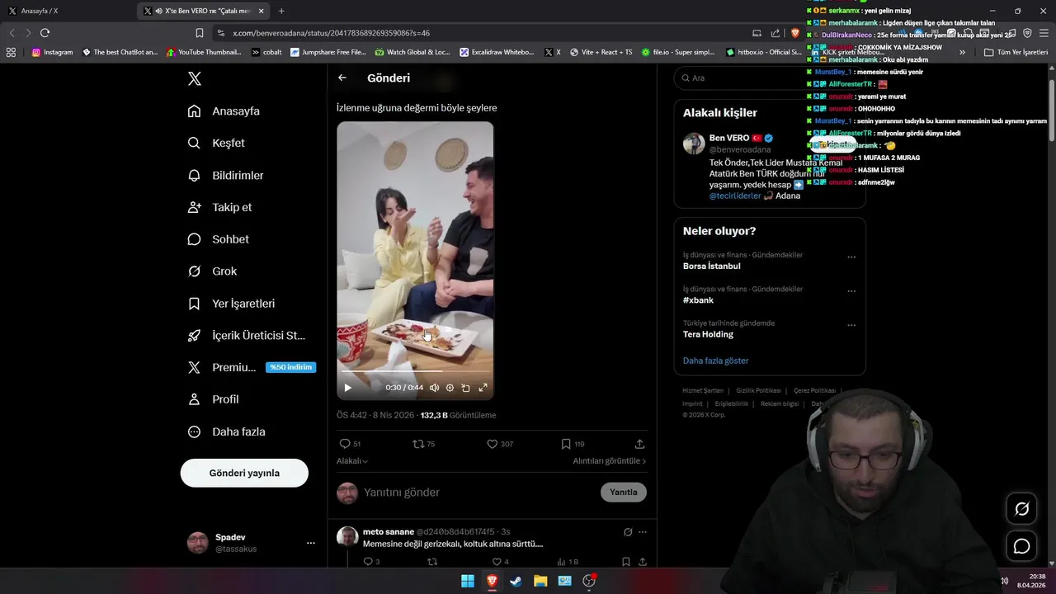Open options for Tera Holding trend
Image resolution: width=1056 pixels, height=594 pixels.
[851, 325]
